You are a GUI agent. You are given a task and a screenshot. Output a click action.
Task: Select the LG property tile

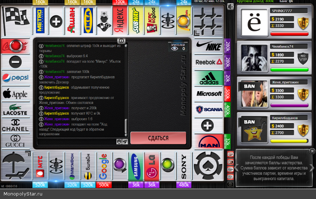coord(152,166)
